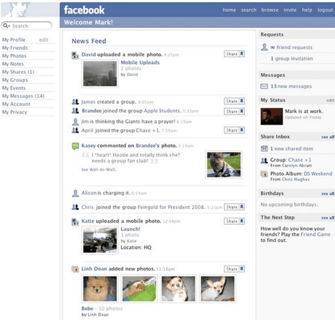Log out using the header logout link
Screen dimensions: 335x320
(x=325, y=10)
